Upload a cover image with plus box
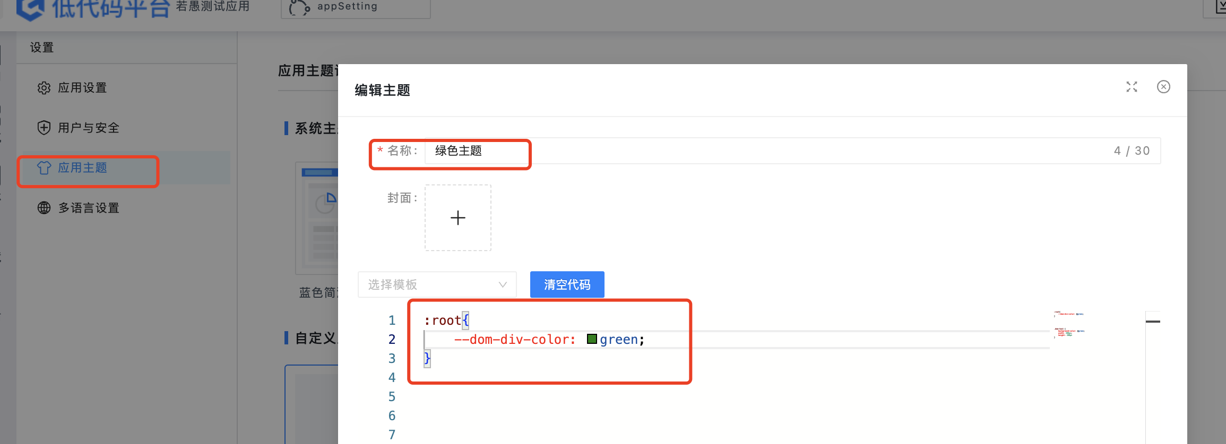1226x444 pixels. coord(457,218)
